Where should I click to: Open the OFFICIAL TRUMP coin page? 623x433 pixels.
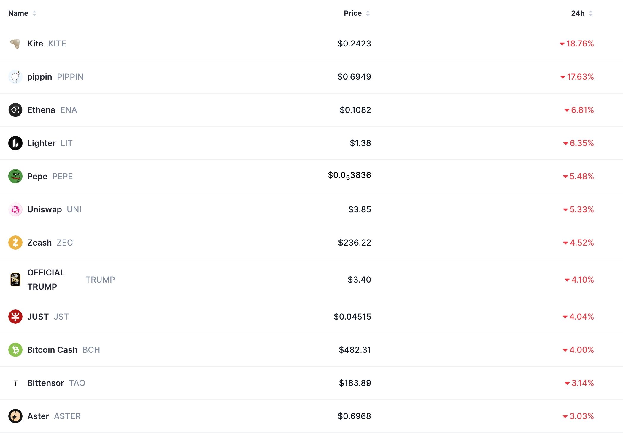[46, 279]
